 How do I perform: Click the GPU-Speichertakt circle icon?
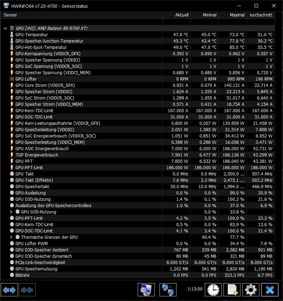pyautogui.click(x=12, y=186)
